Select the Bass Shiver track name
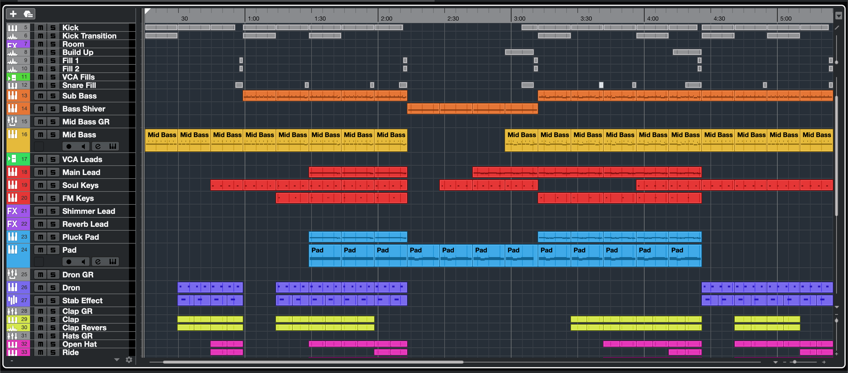Screen dimensions: 848x373 (84, 109)
